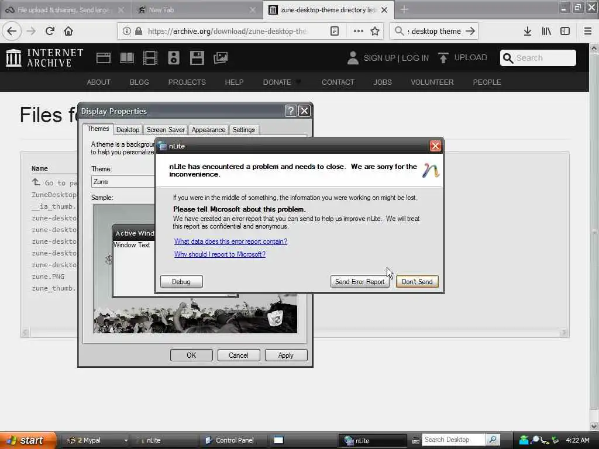Select the Settings tab in Display Properties
This screenshot has width=599, height=449.
244,130
